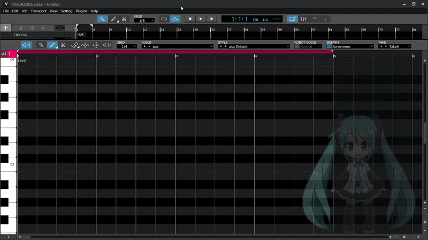428x240 pixels.
Task: Solo with the S button in header
Action: point(62,28)
